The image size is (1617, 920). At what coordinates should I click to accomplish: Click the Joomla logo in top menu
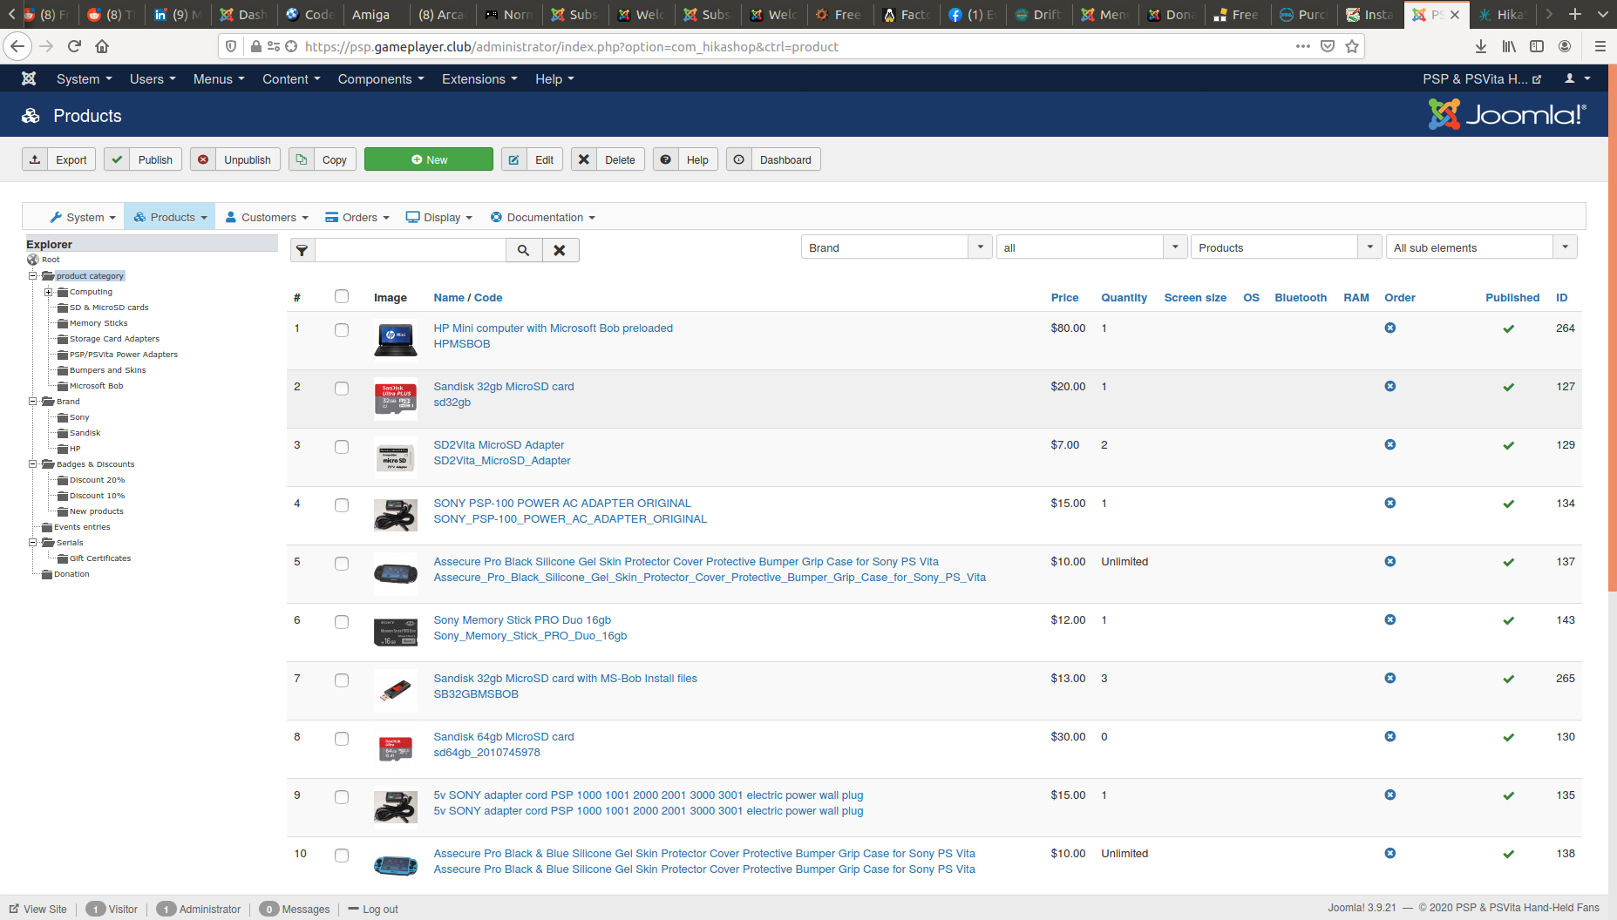(x=29, y=78)
